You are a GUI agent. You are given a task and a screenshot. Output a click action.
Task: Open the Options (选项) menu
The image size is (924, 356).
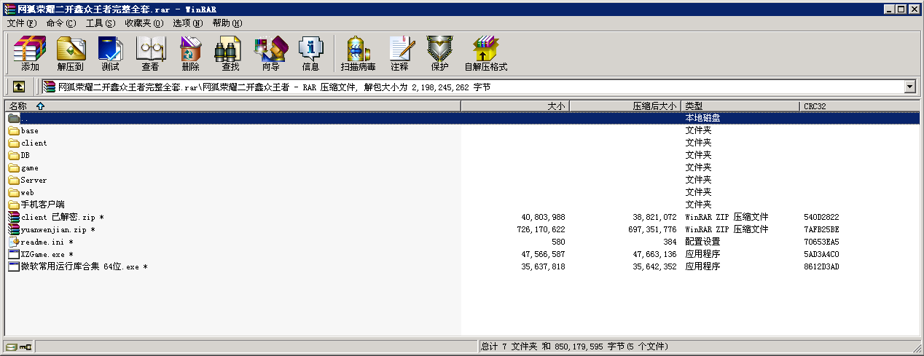[x=188, y=23]
